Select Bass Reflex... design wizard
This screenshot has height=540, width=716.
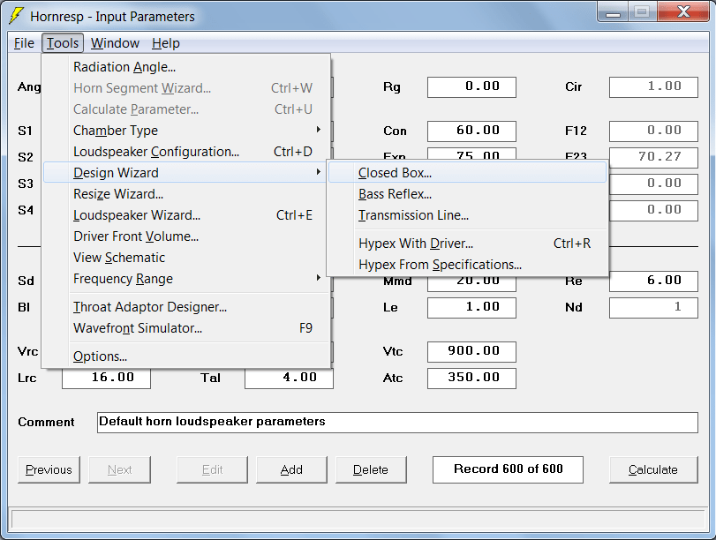click(x=468, y=194)
